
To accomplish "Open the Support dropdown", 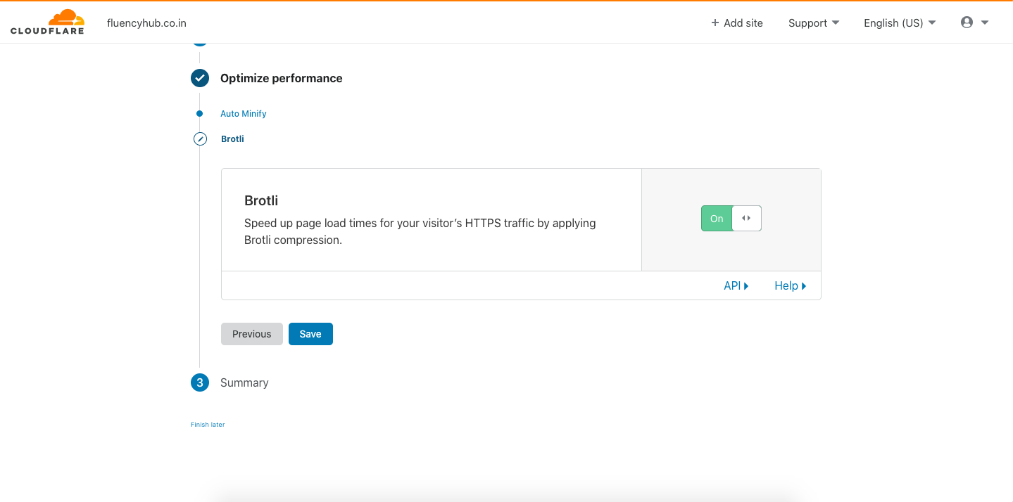I will pos(814,22).
